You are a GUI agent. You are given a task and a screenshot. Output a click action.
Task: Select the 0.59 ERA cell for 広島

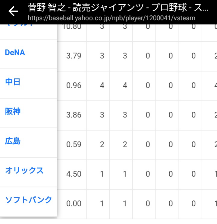[74, 144]
